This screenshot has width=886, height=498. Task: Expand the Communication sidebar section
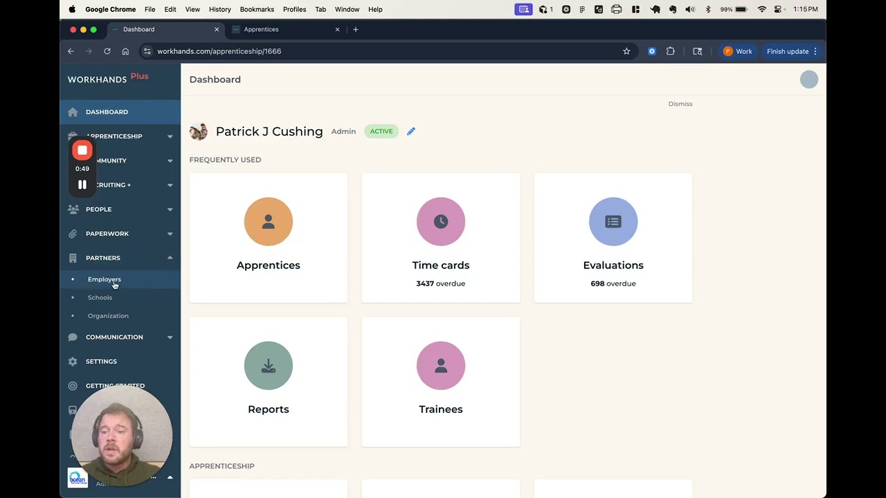170,338
